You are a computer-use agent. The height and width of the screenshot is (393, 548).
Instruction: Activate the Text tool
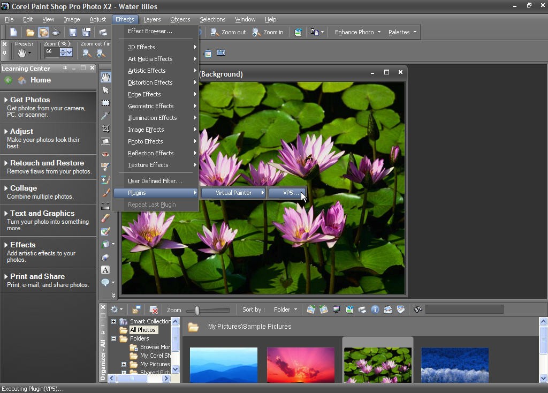pyautogui.click(x=105, y=270)
